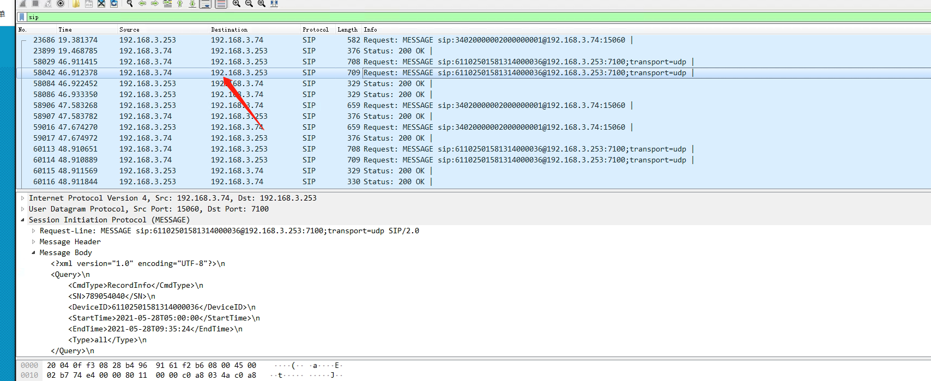Zoom in on packet text
Image resolution: width=931 pixels, height=381 pixels.
[237, 3]
